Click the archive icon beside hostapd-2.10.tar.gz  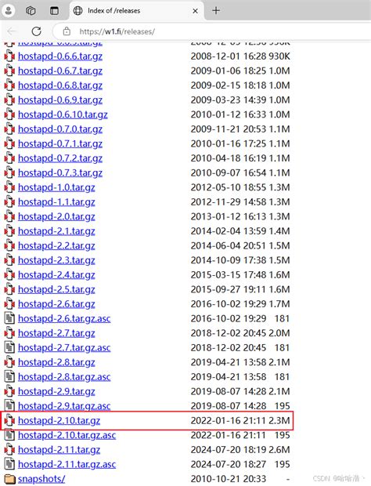click(9, 421)
